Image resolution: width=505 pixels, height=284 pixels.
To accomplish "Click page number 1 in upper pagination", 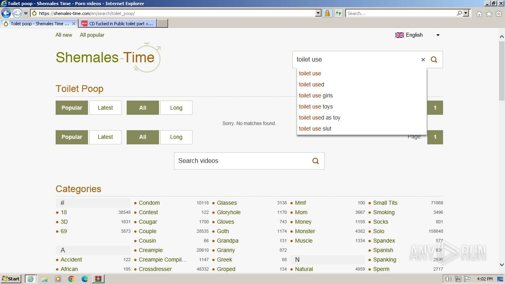I will [x=435, y=108].
